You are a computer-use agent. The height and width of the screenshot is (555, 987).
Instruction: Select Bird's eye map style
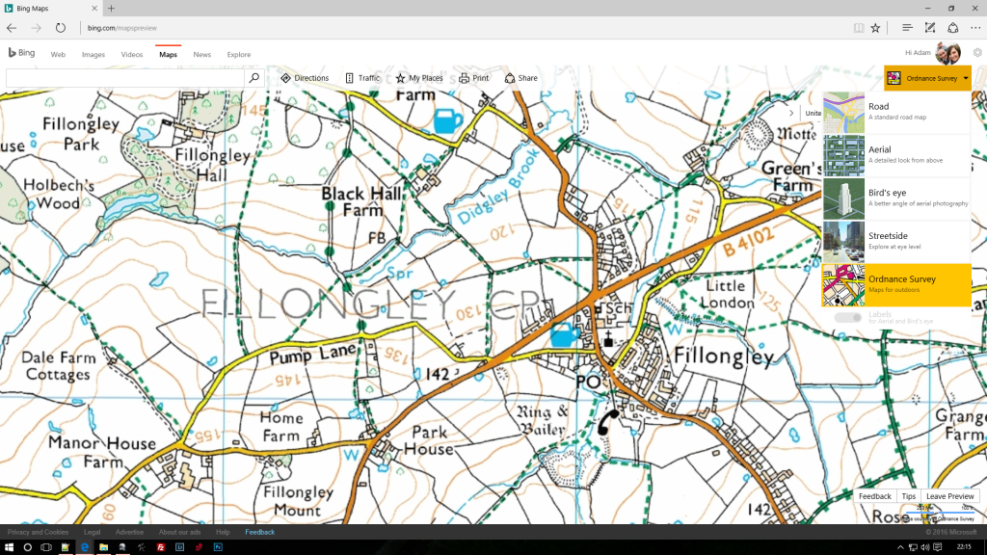pyautogui.click(x=896, y=198)
